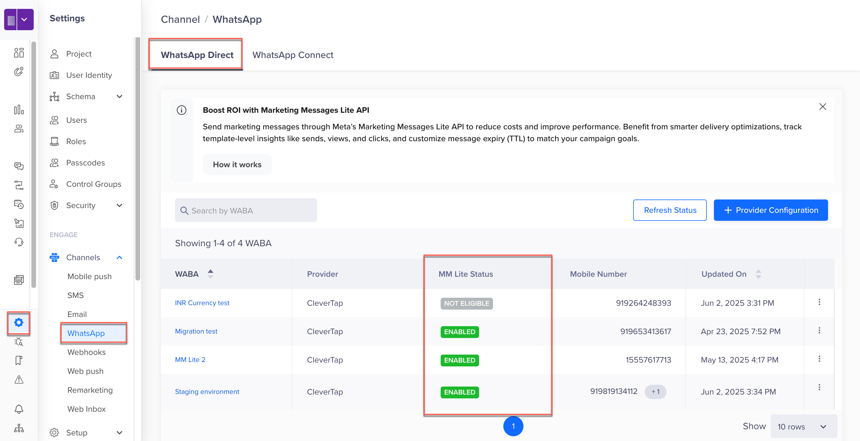Click the number 15557617713
This screenshot has width=860, height=441.
[648, 360]
